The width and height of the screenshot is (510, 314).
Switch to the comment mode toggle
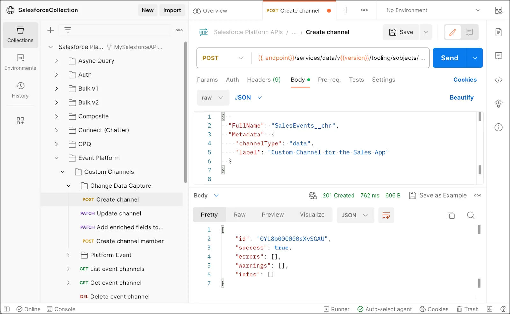click(x=469, y=32)
